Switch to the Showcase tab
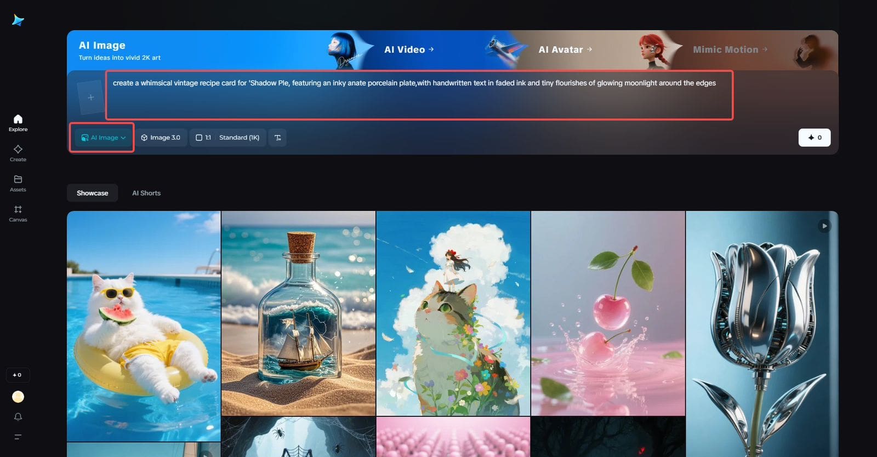 coord(92,193)
